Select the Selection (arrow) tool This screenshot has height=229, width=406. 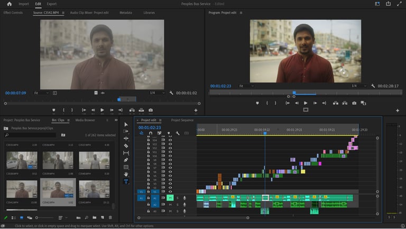pos(126,124)
